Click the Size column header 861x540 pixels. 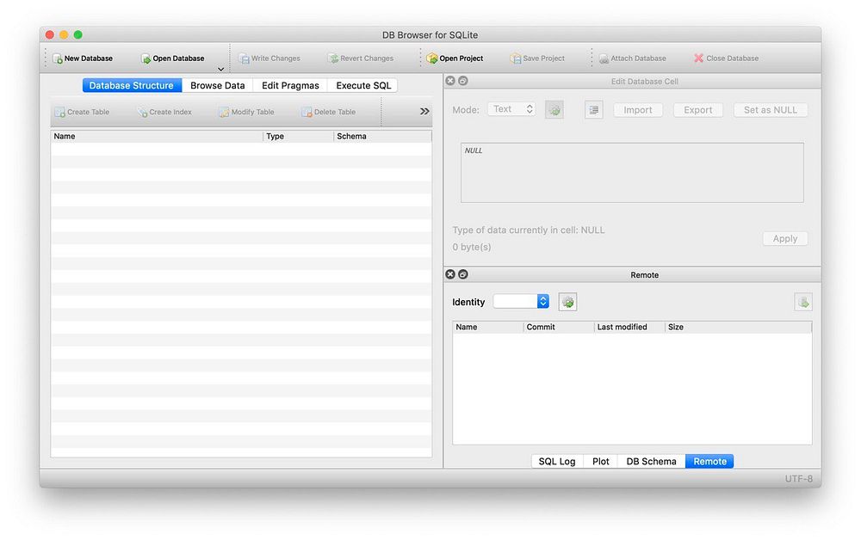(x=738, y=327)
